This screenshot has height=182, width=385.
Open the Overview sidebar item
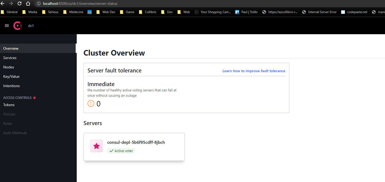pos(38,48)
